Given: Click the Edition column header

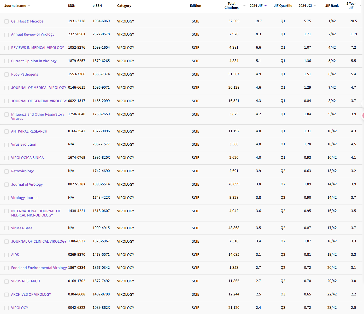Looking at the screenshot, I should tap(196, 5).
